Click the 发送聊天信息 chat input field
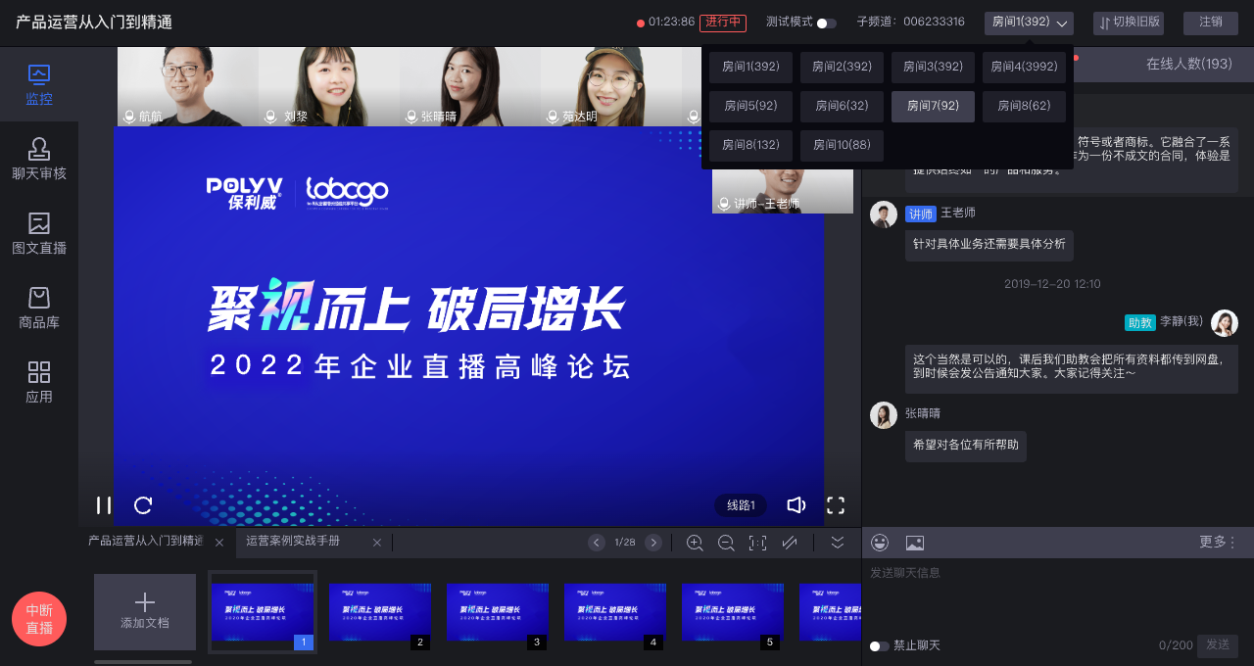The image size is (1254, 666). pyautogui.click(x=1057, y=595)
